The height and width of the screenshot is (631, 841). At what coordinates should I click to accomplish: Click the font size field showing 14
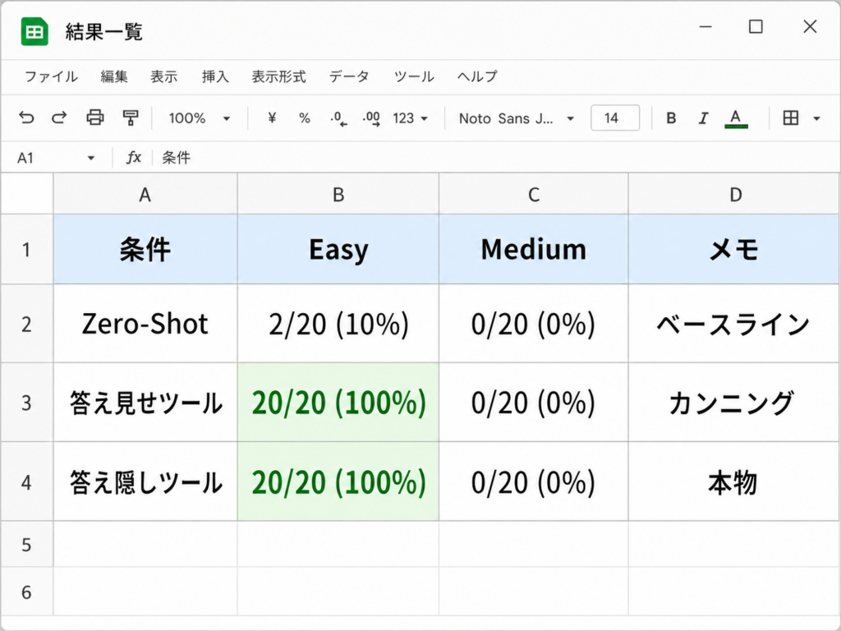[x=614, y=117]
